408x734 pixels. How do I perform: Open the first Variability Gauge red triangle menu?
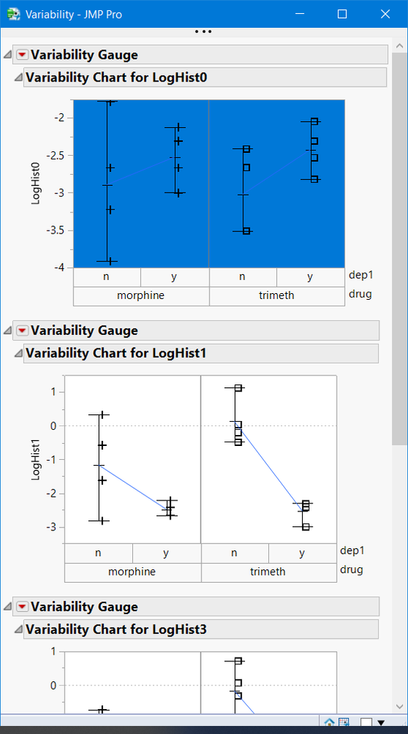(22, 55)
